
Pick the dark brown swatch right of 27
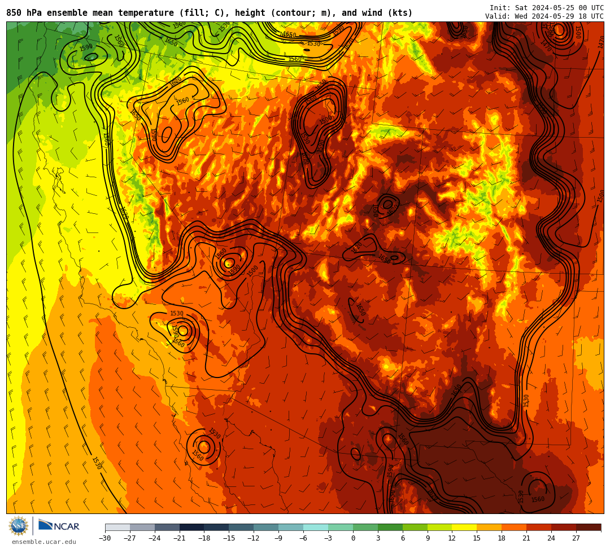tap(589, 527)
